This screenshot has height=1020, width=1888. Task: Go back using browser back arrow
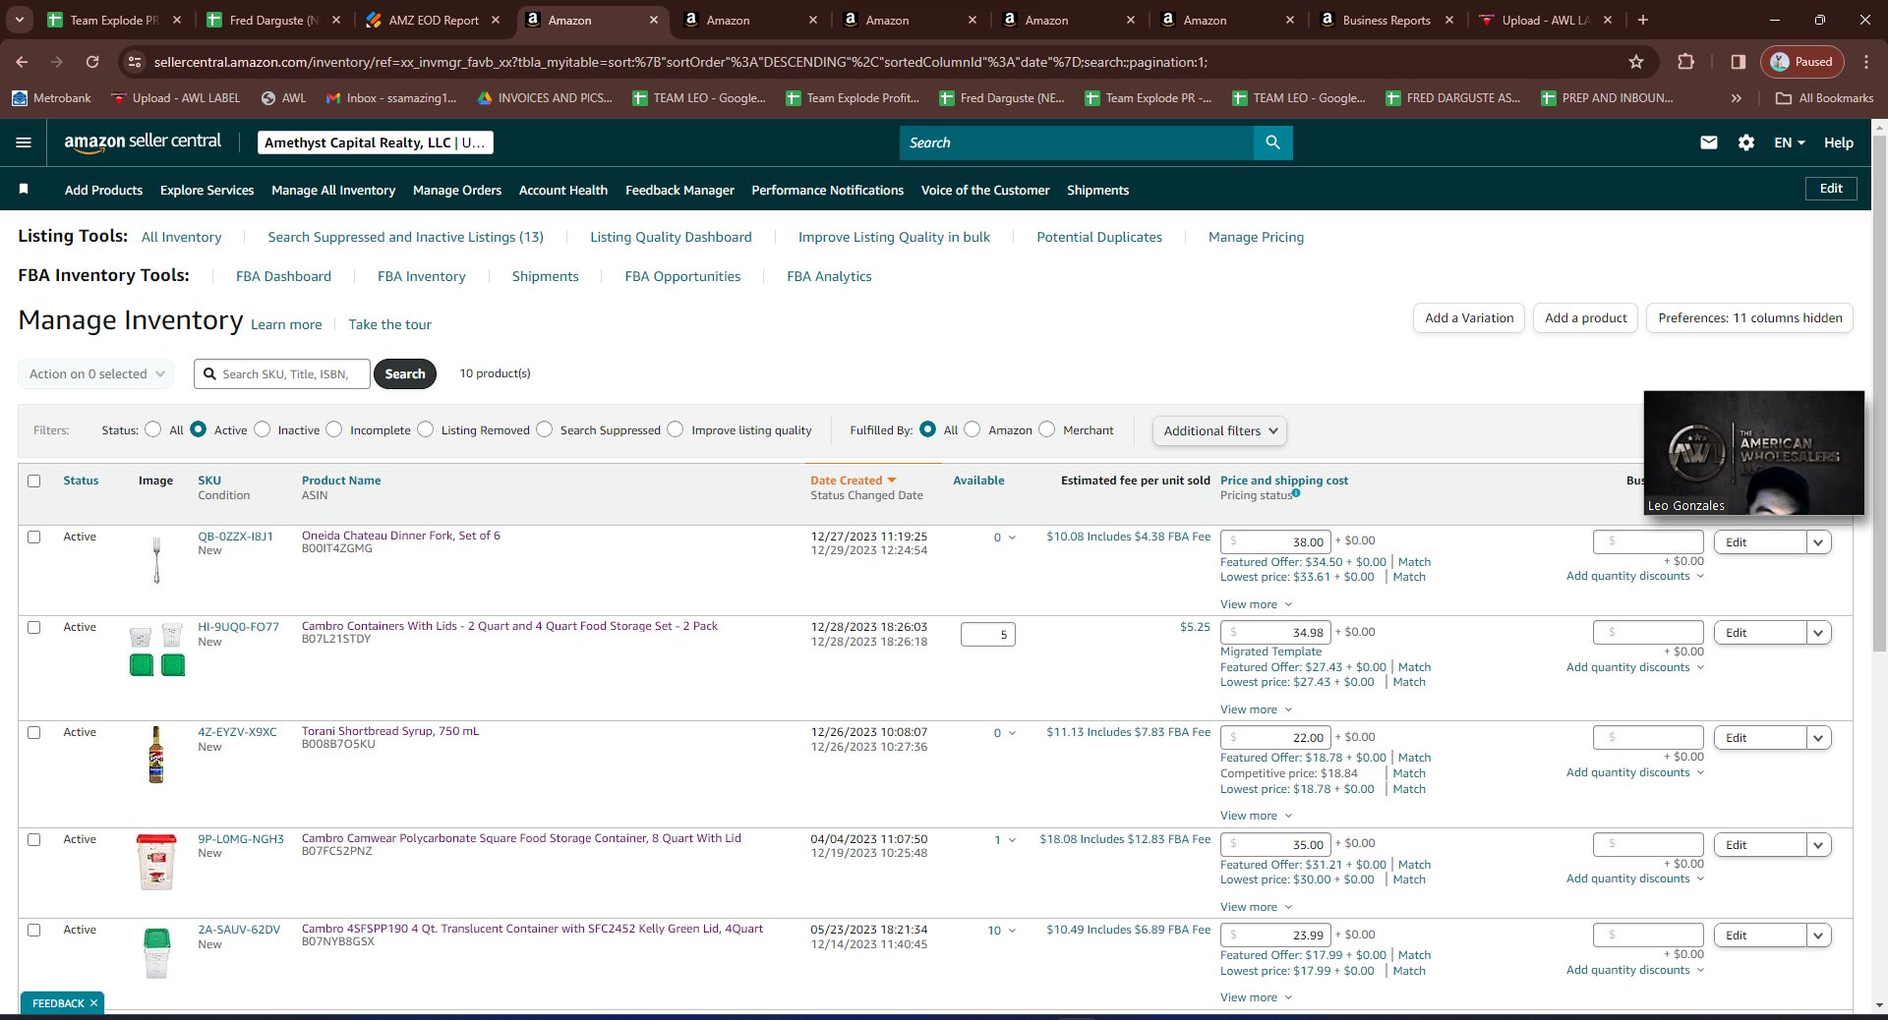[x=22, y=62]
